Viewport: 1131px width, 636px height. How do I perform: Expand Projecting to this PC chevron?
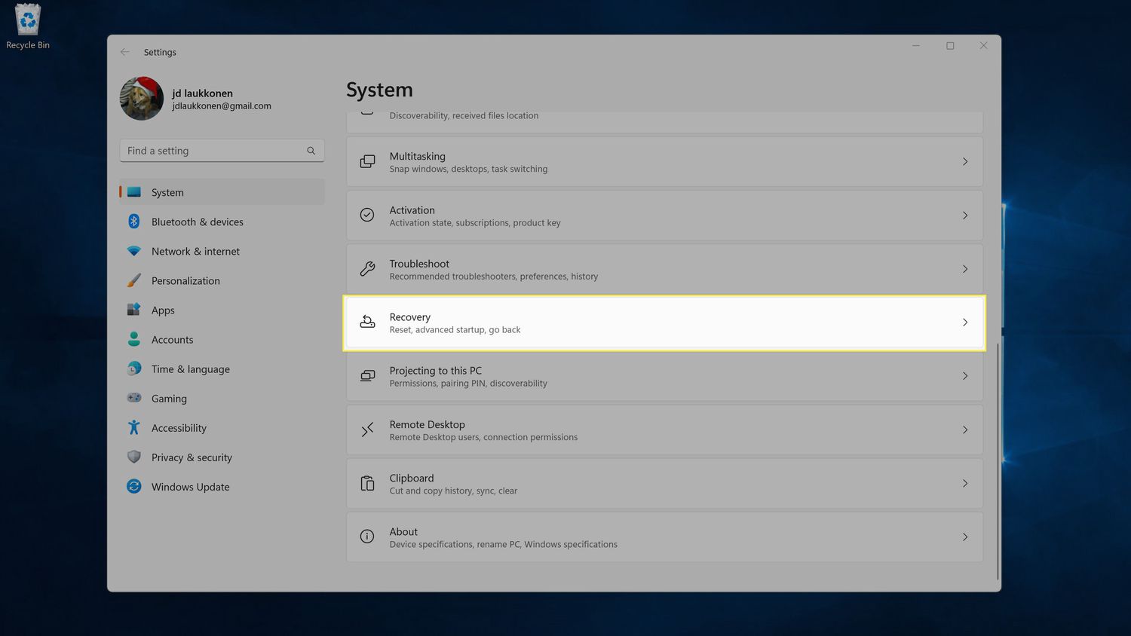pyautogui.click(x=964, y=376)
